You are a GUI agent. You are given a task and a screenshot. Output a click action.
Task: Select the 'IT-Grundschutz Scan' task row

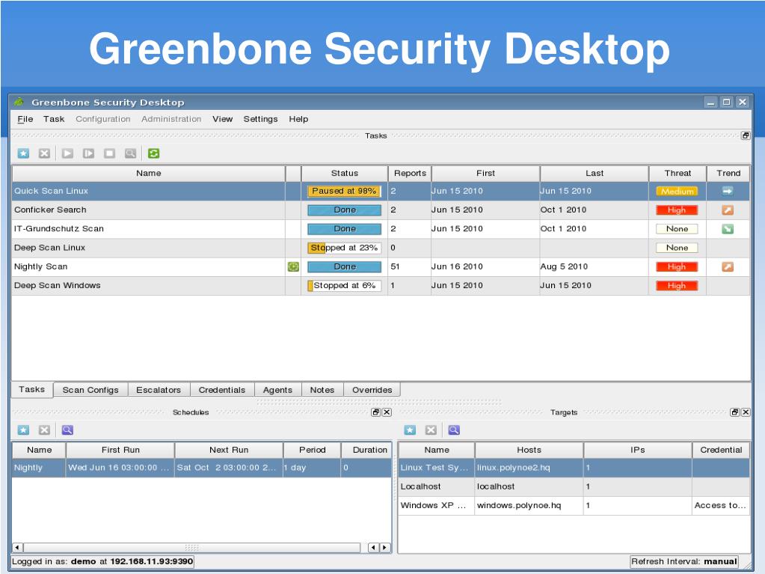(381, 229)
